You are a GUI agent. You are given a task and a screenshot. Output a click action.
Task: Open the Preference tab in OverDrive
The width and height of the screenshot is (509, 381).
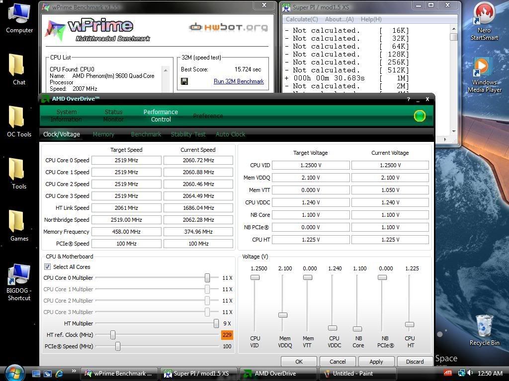coord(208,116)
